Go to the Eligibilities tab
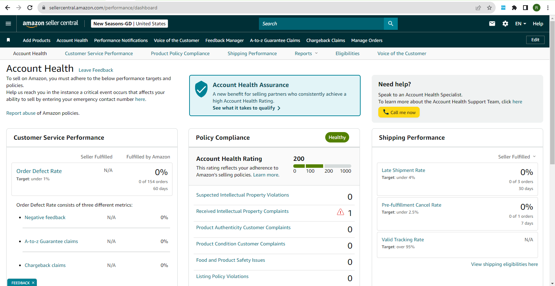The image size is (555, 286). [x=347, y=53]
